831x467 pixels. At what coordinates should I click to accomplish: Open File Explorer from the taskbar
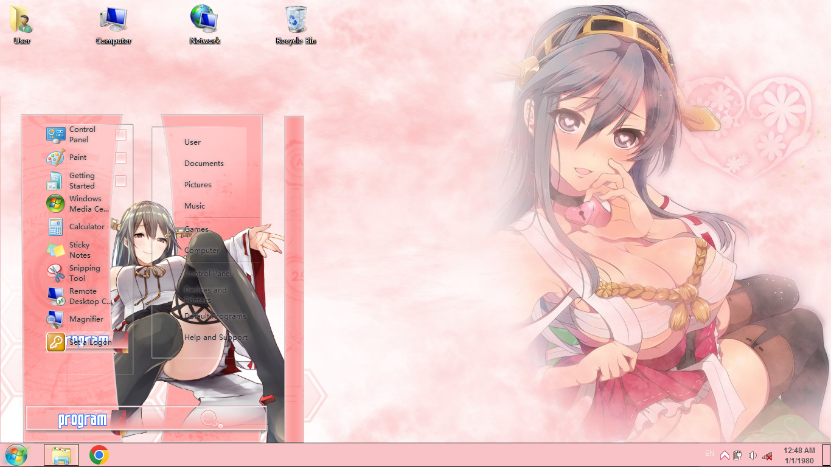click(x=61, y=455)
